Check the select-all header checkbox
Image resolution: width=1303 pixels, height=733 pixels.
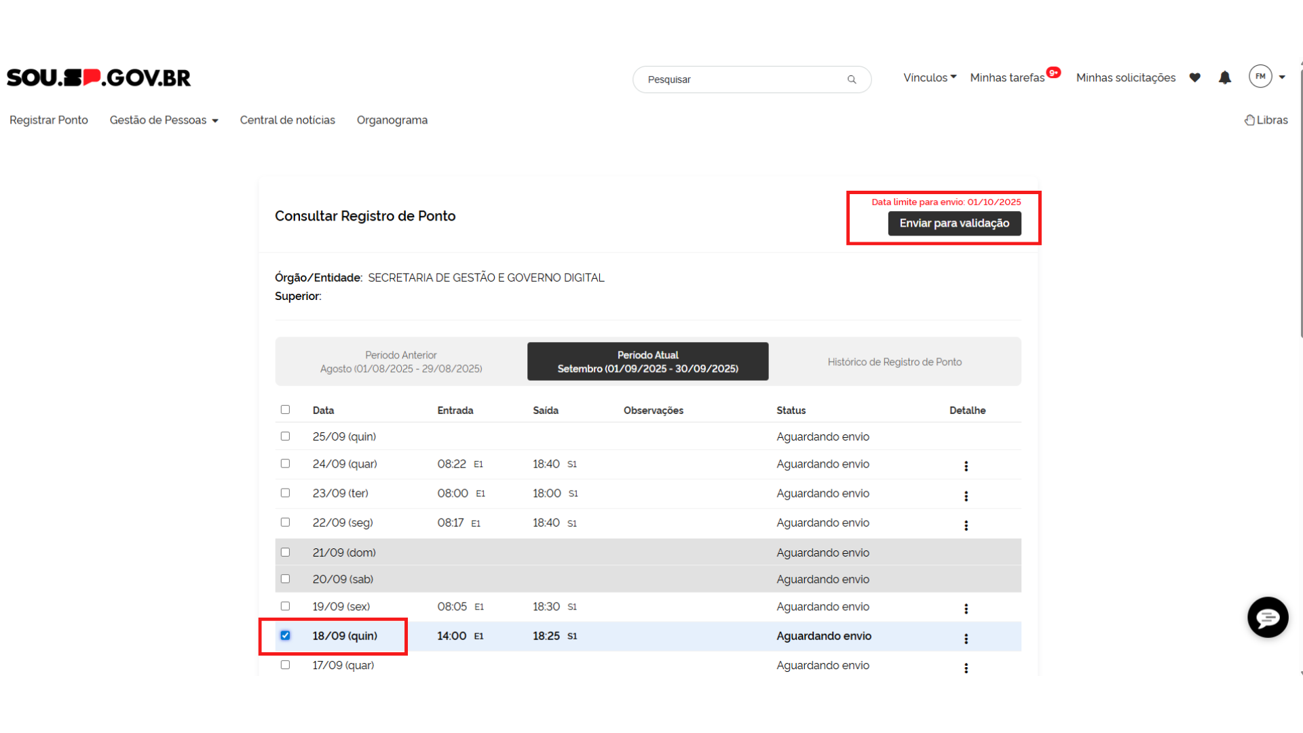click(x=285, y=410)
